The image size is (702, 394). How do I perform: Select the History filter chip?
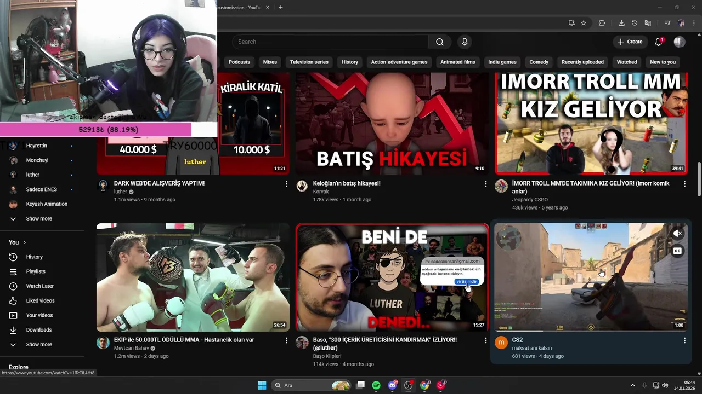coord(349,62)
